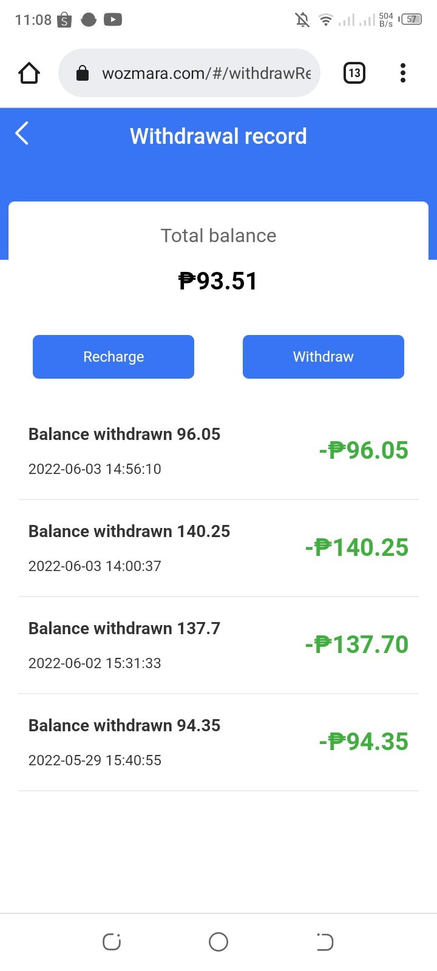The height and width of the screenshot is (971, 437).
Task: Tap the Android recent apps button
Action: pos(112,942)
